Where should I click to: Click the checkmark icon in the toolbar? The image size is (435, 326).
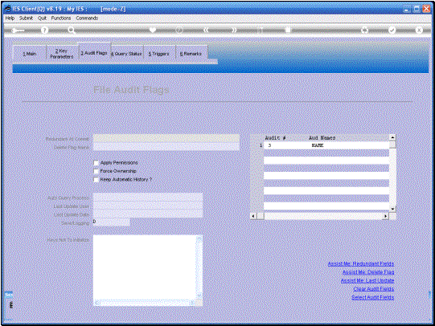[x=392, y=30]
